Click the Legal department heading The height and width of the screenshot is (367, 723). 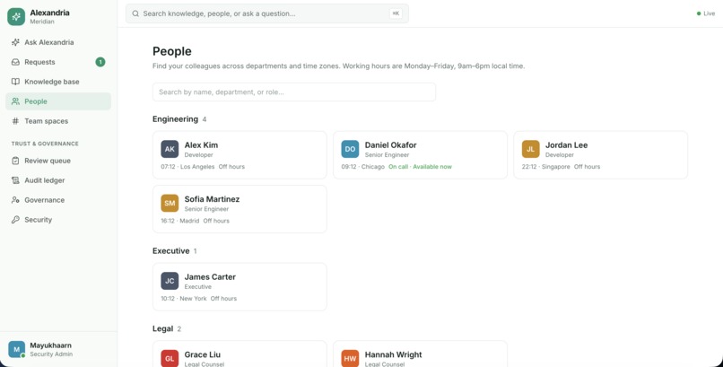(x=162, y=328)
